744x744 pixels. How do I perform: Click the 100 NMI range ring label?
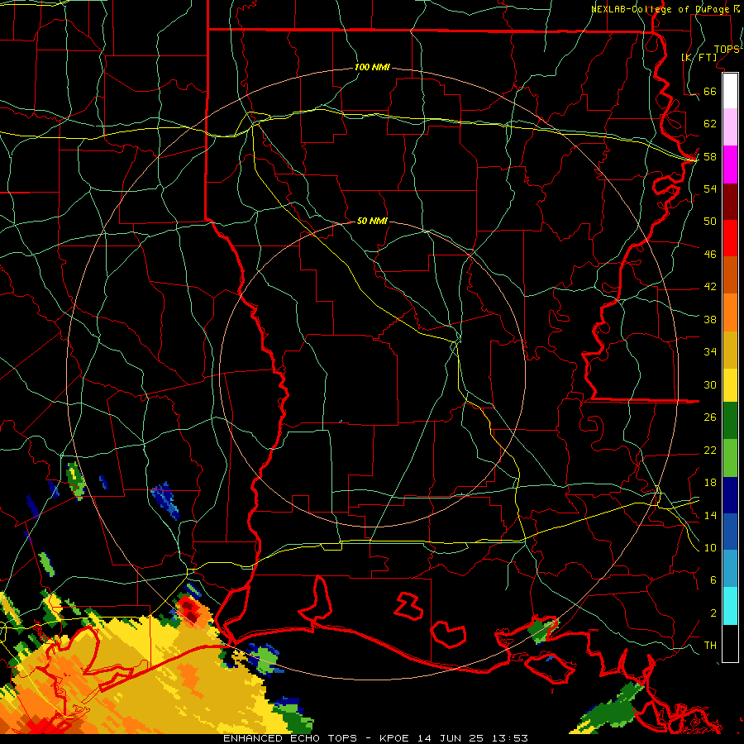click(372, 67)
